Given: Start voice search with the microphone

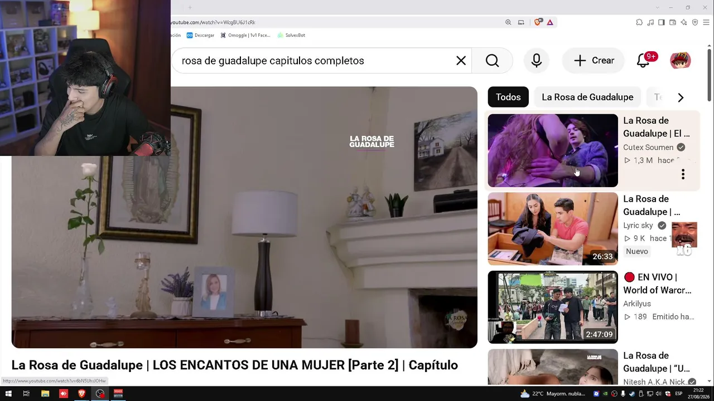Looking at the screenshot, I should (x=537, y=61).
